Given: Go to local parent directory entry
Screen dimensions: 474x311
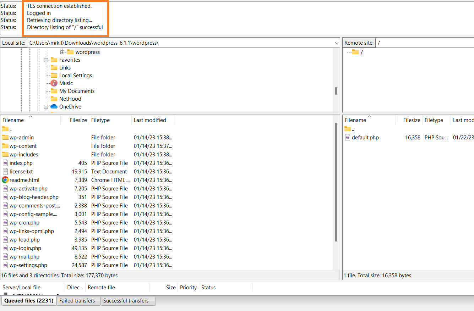Looking at the screenshot, I should coord(7,129).
